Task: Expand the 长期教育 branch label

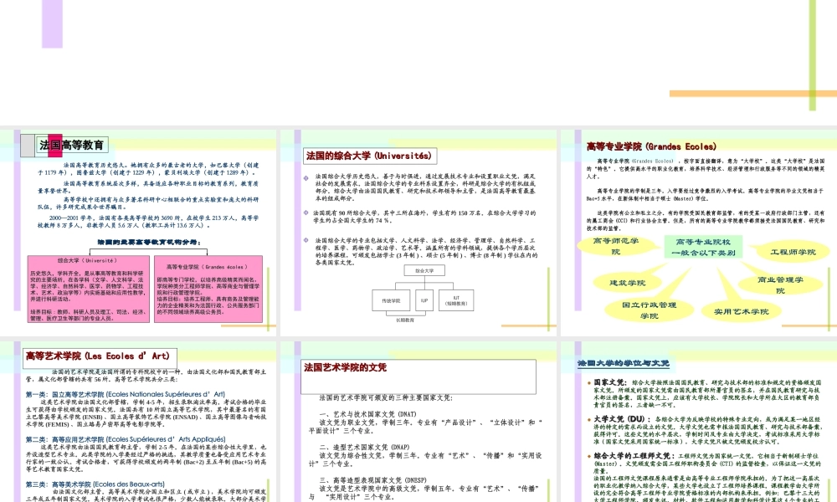Action: 405,318
